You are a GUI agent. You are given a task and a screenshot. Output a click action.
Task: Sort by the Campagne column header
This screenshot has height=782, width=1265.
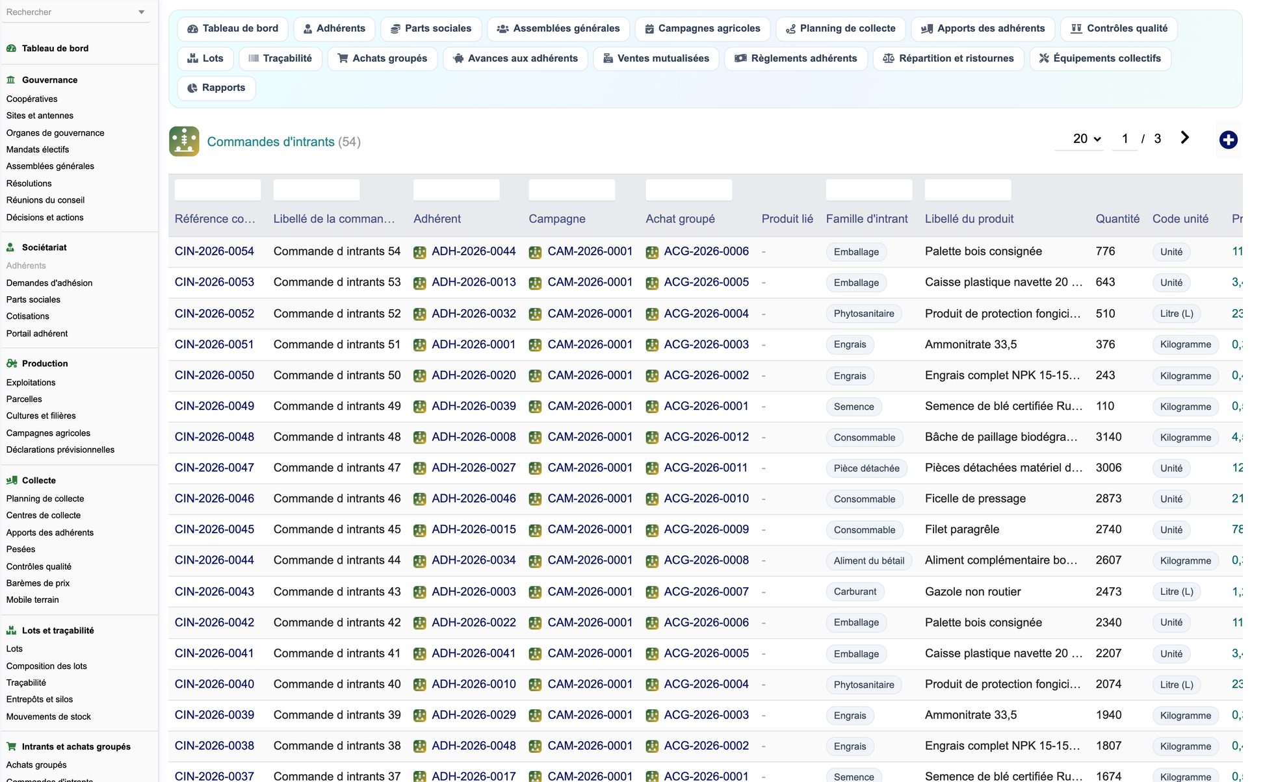[x=557, y=219]
